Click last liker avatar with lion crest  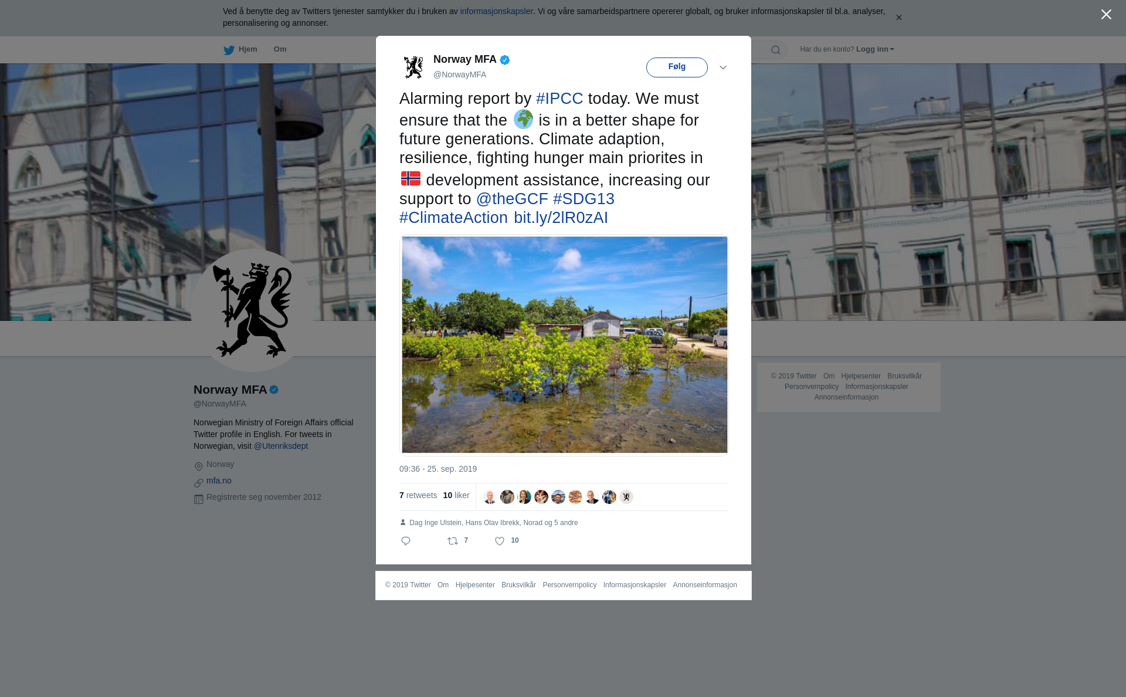click(626, 497)
